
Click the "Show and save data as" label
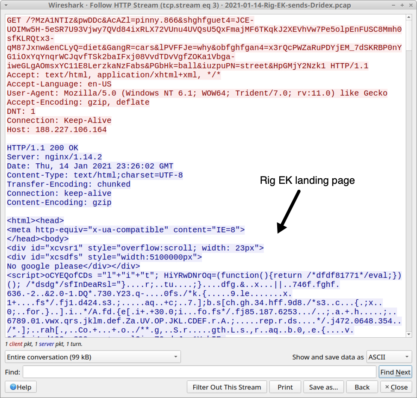point(328,357)
